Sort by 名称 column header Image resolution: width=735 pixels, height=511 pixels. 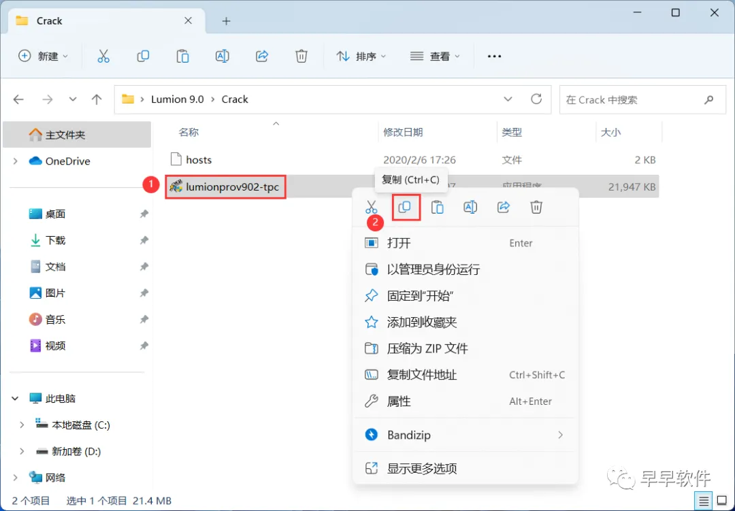tap(189, 133)
